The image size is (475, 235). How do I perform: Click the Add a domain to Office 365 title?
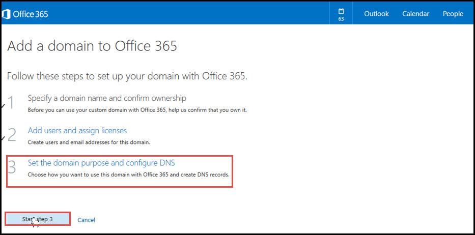[92, 46]
